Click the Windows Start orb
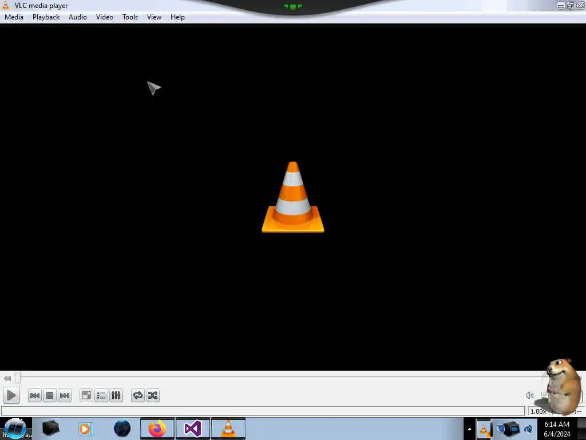Screen dimensions: 586x440 (15, 429)
